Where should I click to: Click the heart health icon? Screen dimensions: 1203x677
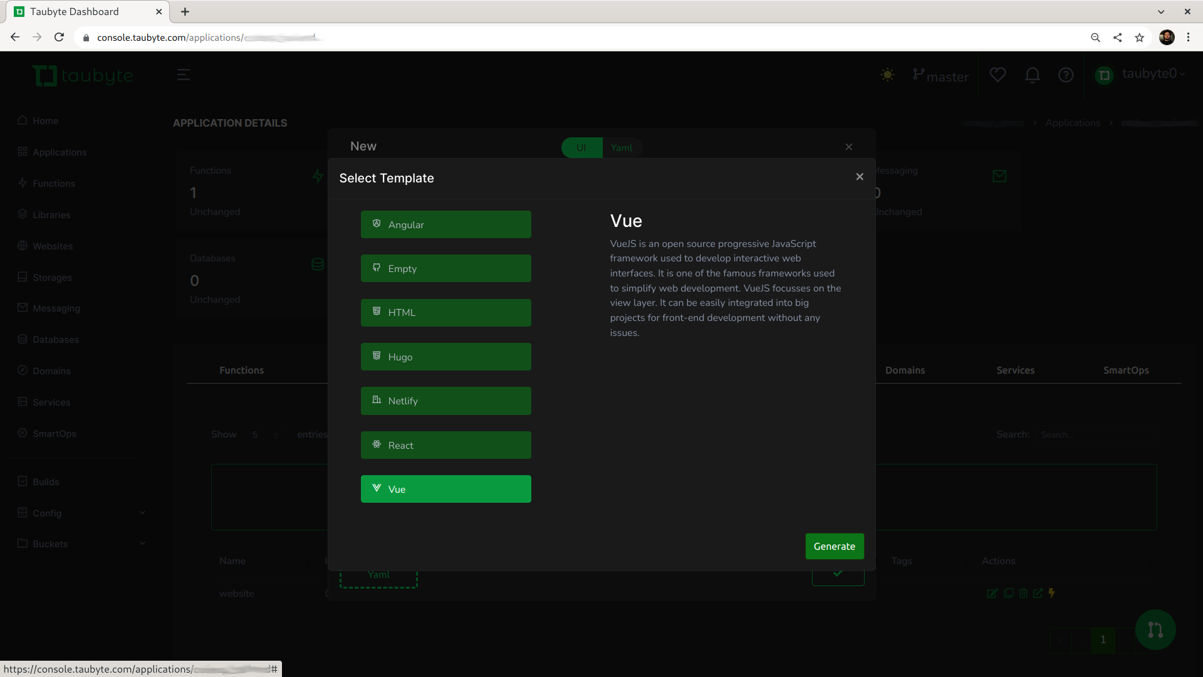(x=997, y=75)
